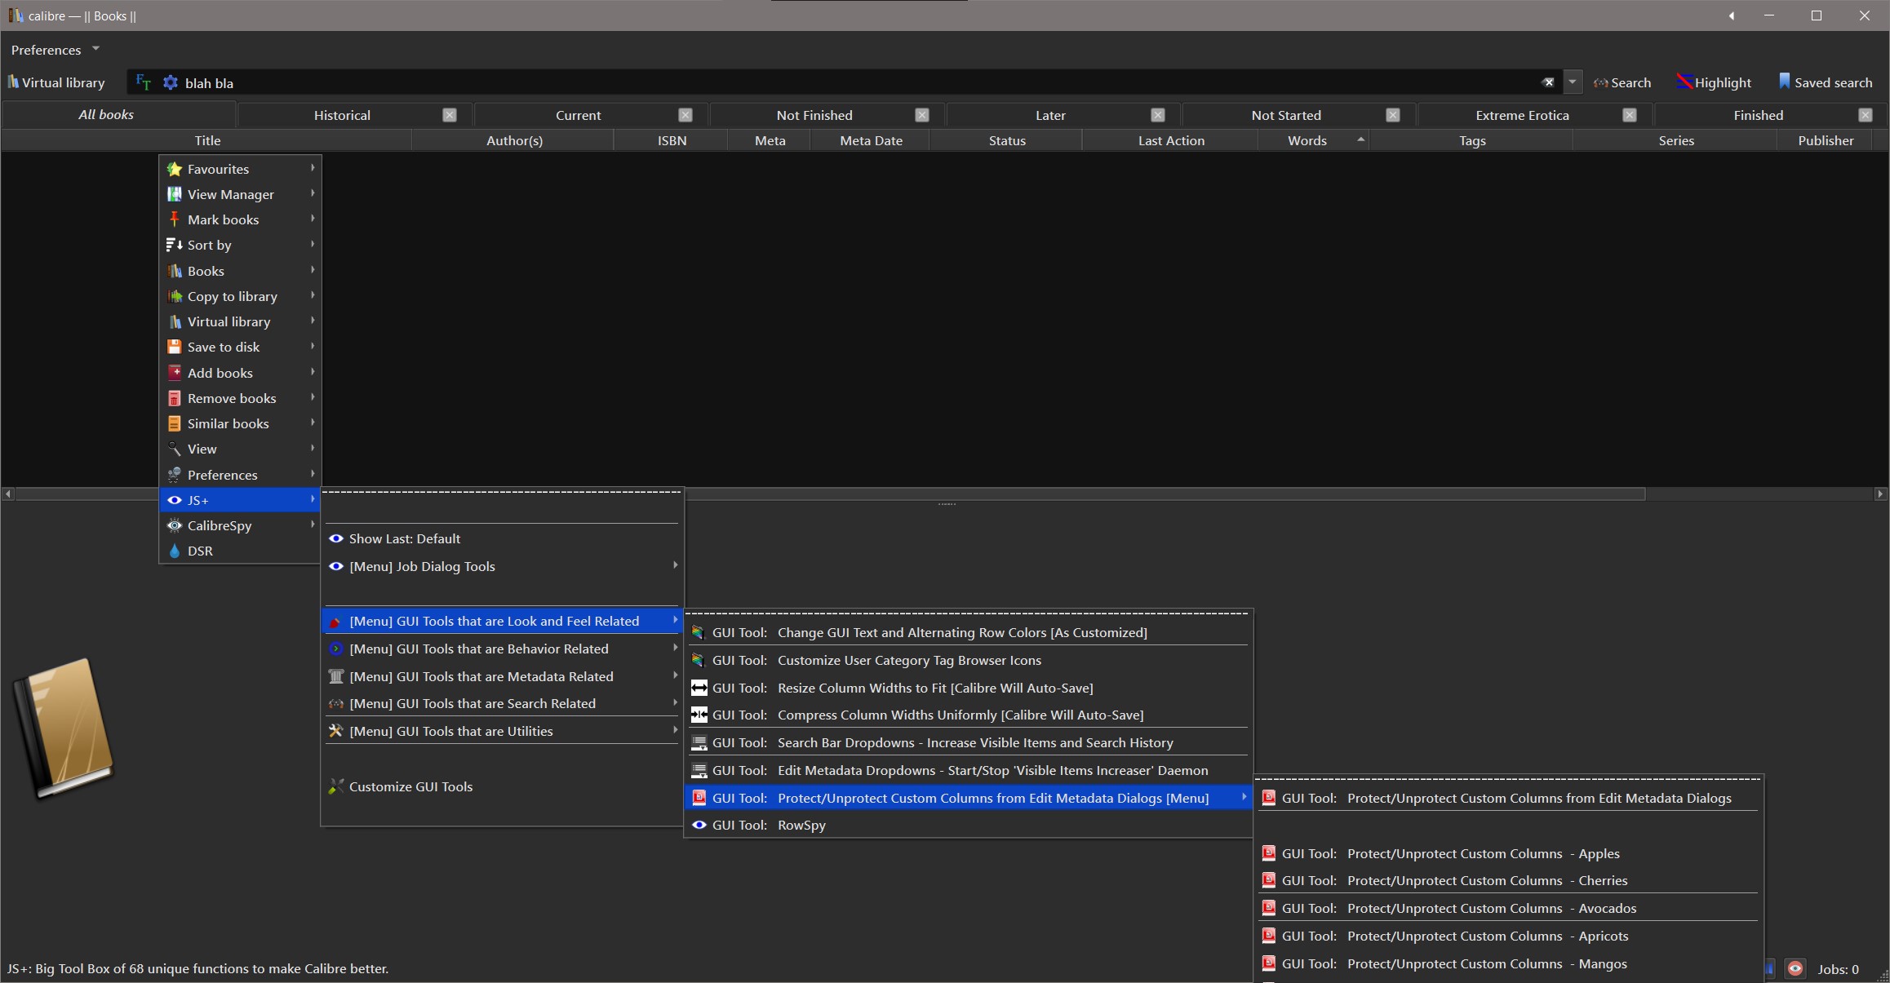Open the Preferences toolbar dropdown arrow
1890x983 pixels.
pos(95,49)
